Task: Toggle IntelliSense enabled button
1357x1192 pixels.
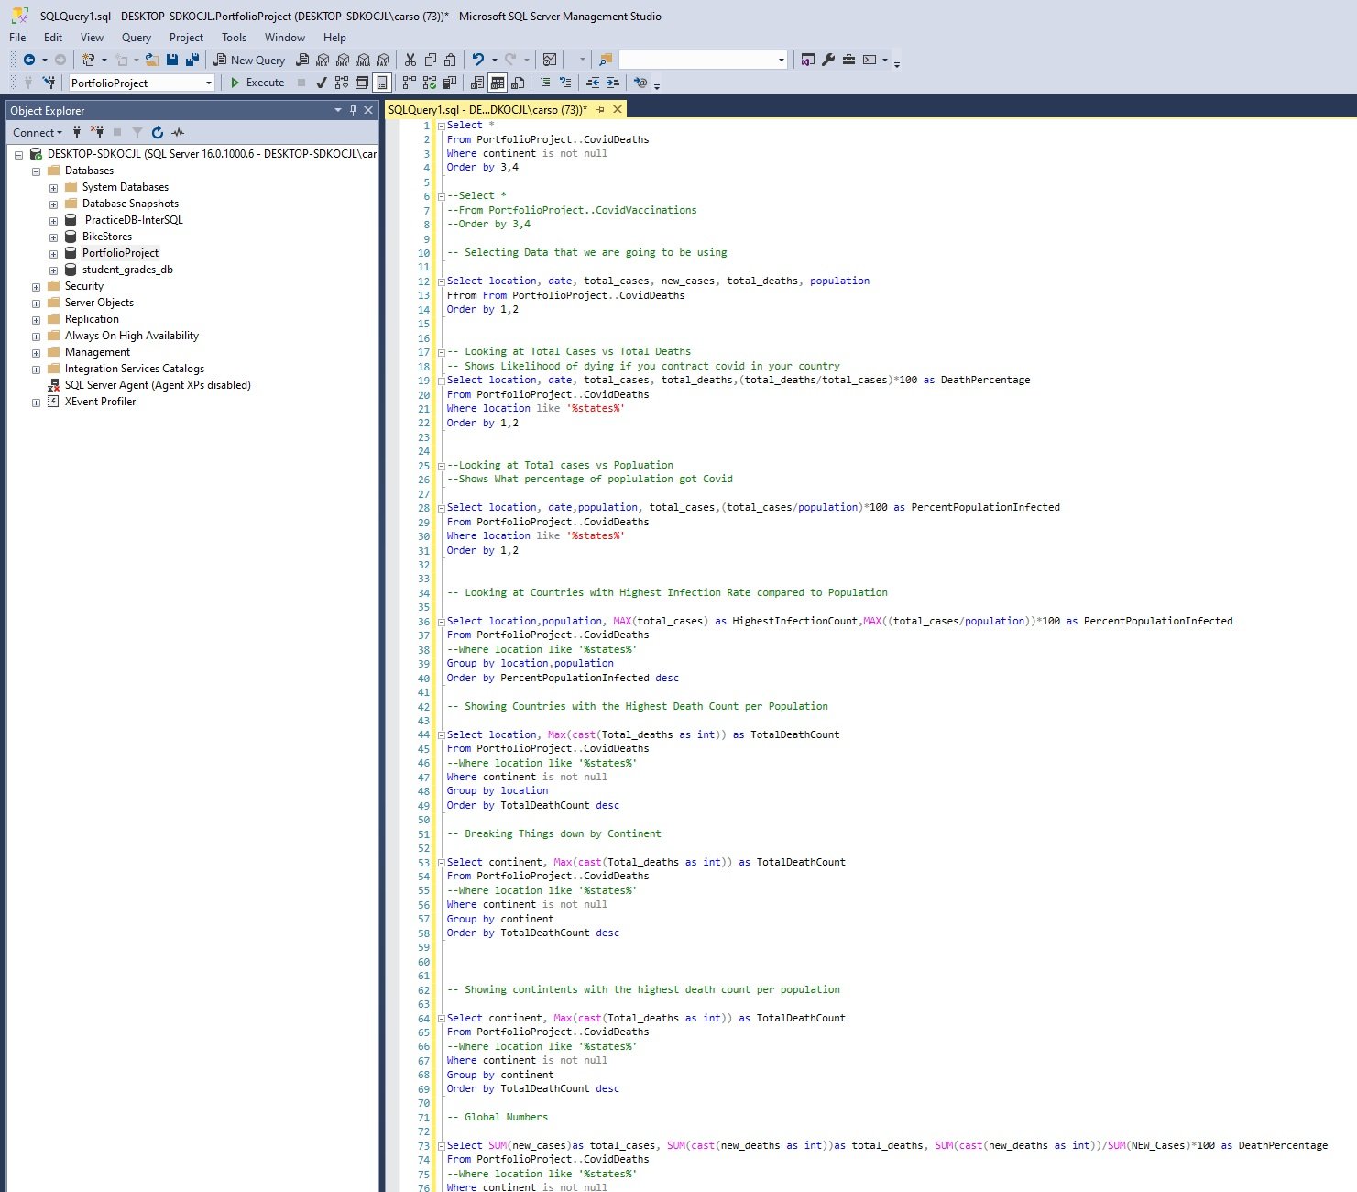Action: pyautogui.click(x=382, y=83)
